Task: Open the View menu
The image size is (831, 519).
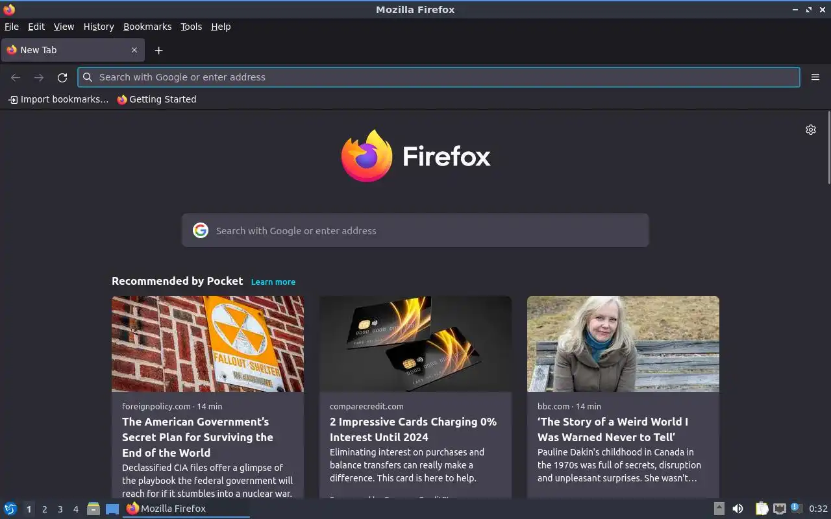Action: click(x=64, y=27)
